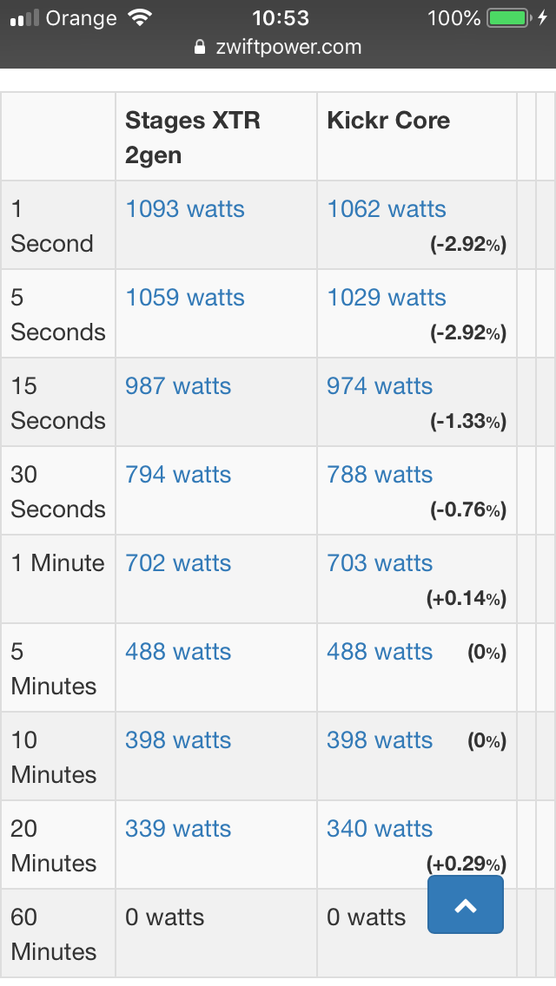Open the 1062 watts Kickr link
The height and width of the screenshot is (986, 556).
tap(387, 209)
